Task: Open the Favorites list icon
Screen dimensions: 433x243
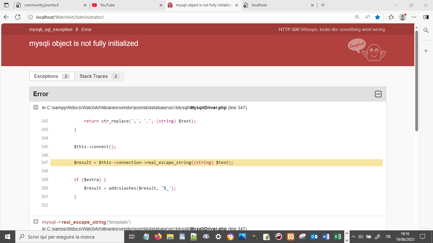Action: click(391, 17)
